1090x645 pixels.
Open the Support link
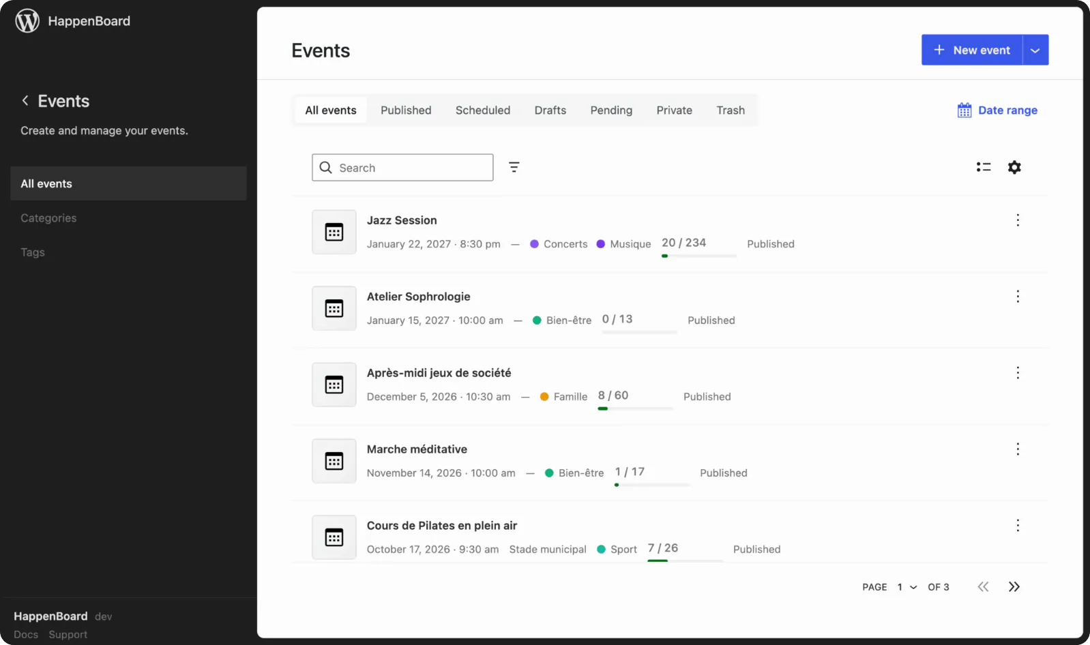click(68, 635)
